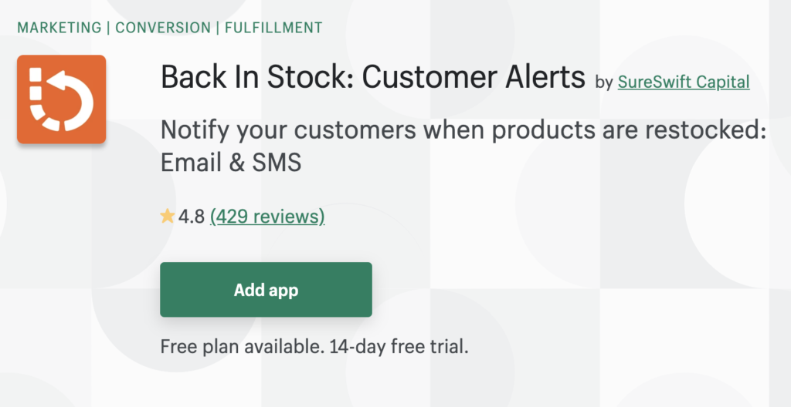Click the 4.8 rating number
Image resolution: width=791 pixels, height=407 pixels.
coord(192,217)
